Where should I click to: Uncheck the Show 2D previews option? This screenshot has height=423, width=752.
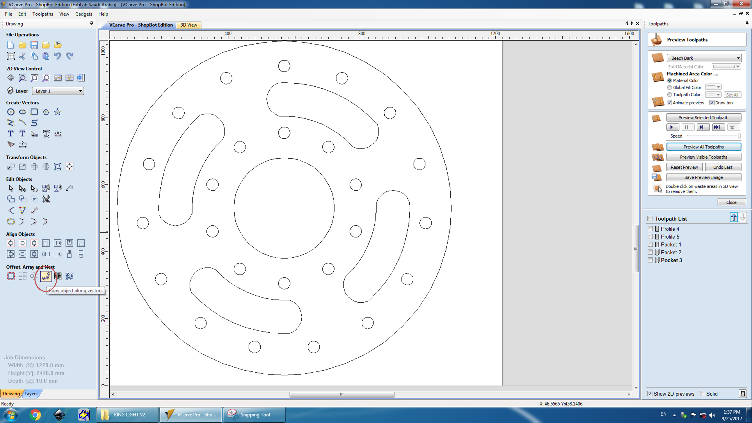point(650,393)
